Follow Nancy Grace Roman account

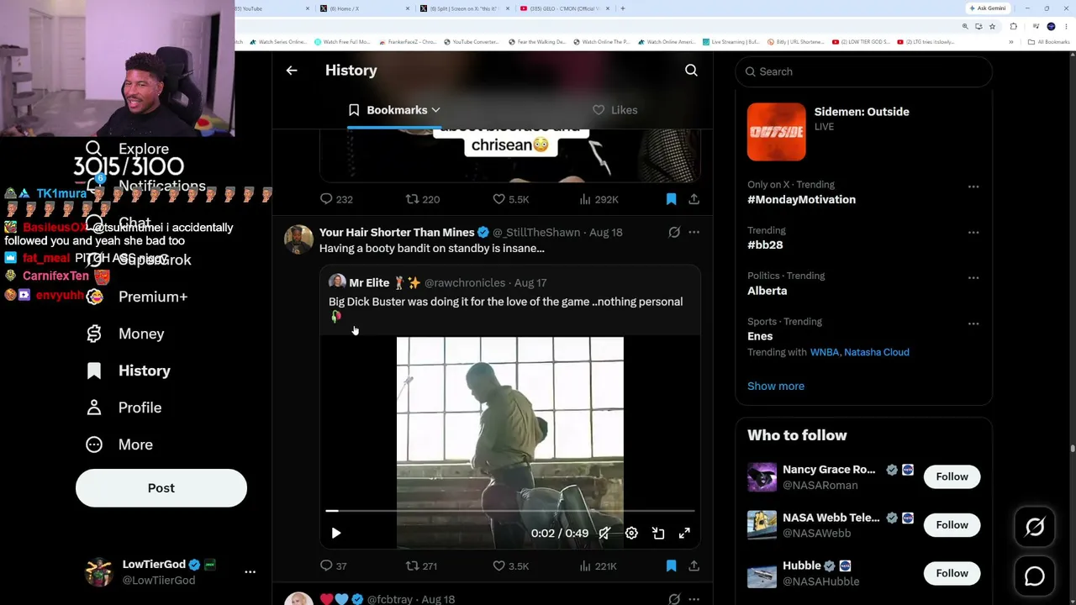point(952,476)
